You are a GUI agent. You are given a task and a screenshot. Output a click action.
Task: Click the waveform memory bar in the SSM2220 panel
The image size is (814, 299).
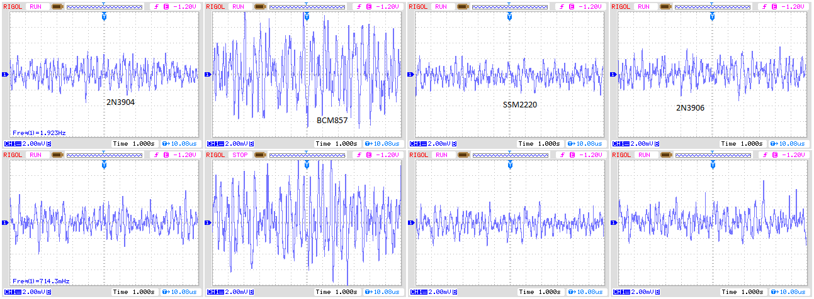click(x=511, y=7)
